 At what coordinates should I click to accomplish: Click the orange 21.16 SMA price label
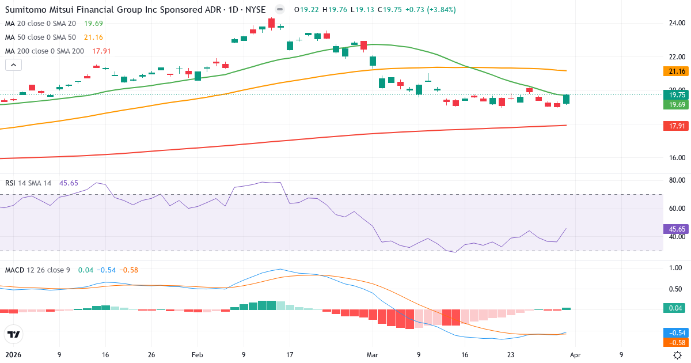coord(675,71)
